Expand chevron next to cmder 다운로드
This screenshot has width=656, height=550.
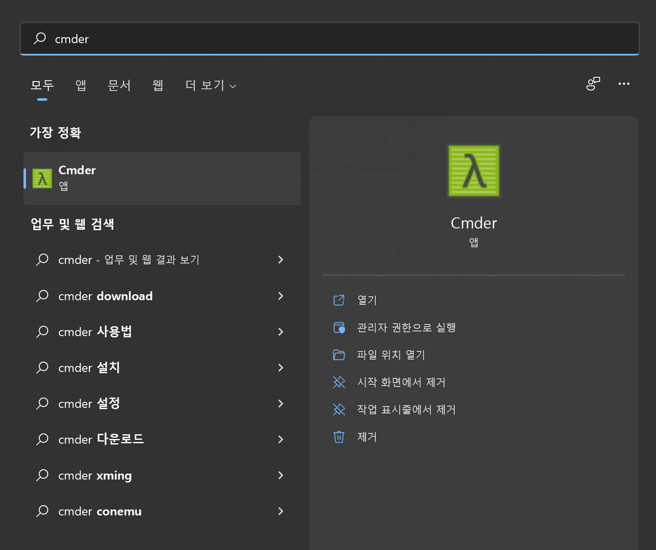[x=281, y=439]
